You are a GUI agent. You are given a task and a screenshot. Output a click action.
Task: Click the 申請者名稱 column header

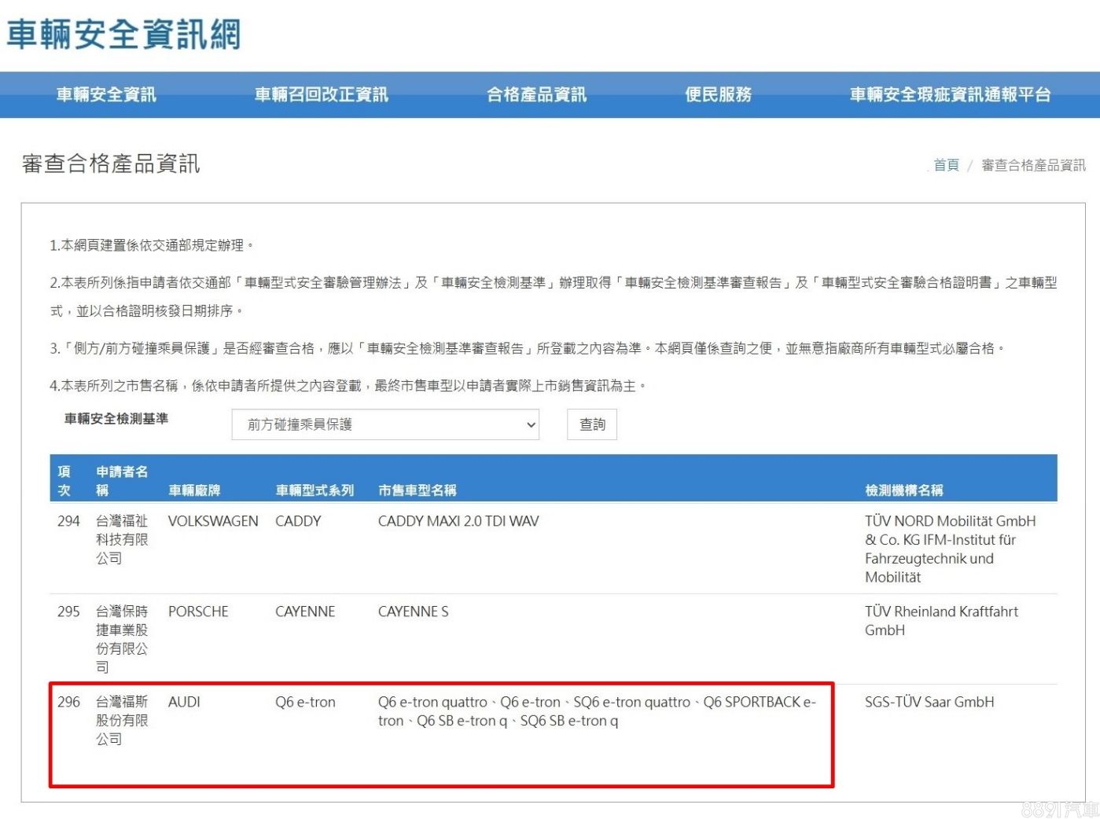click(x=122, y=480)
